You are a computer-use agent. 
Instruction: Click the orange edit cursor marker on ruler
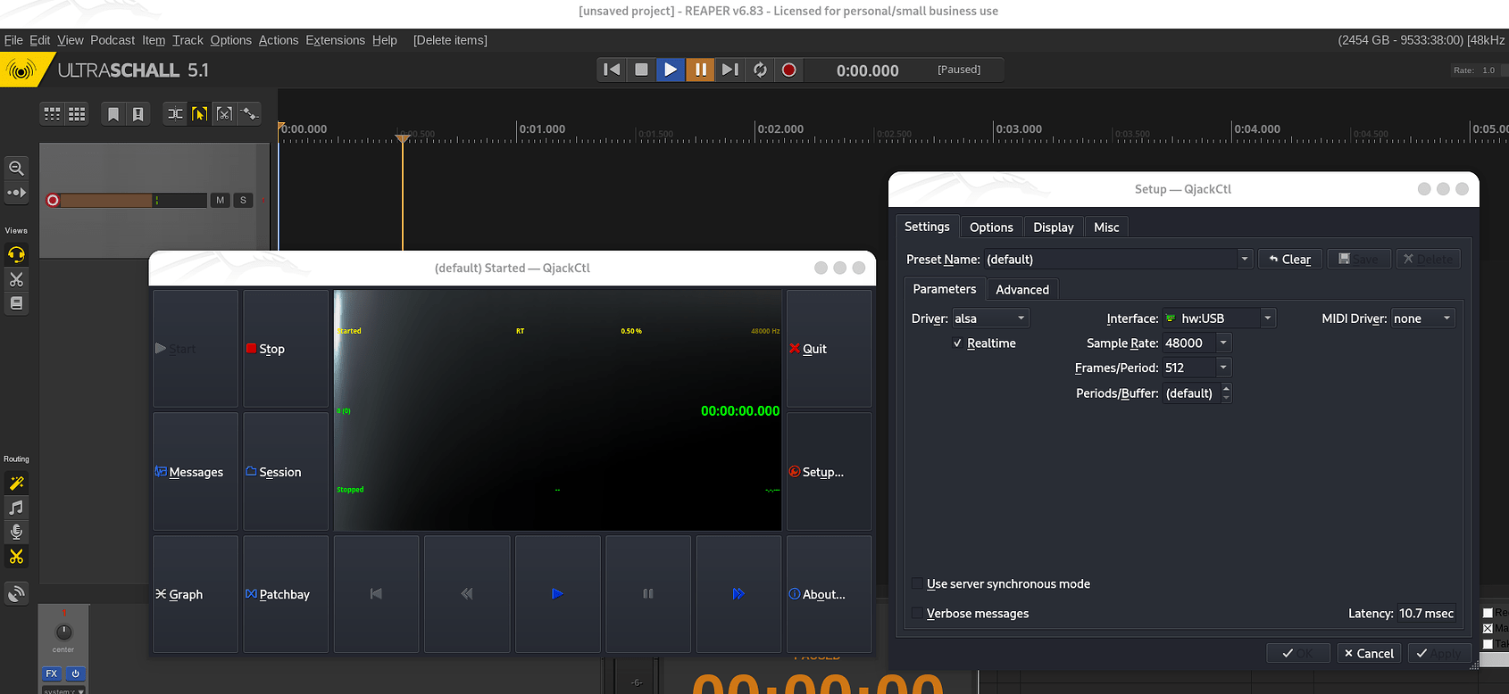tap(403, 137)
